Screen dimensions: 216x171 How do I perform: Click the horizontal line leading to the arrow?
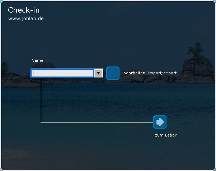pyautogui.click(x=97, y=122)
